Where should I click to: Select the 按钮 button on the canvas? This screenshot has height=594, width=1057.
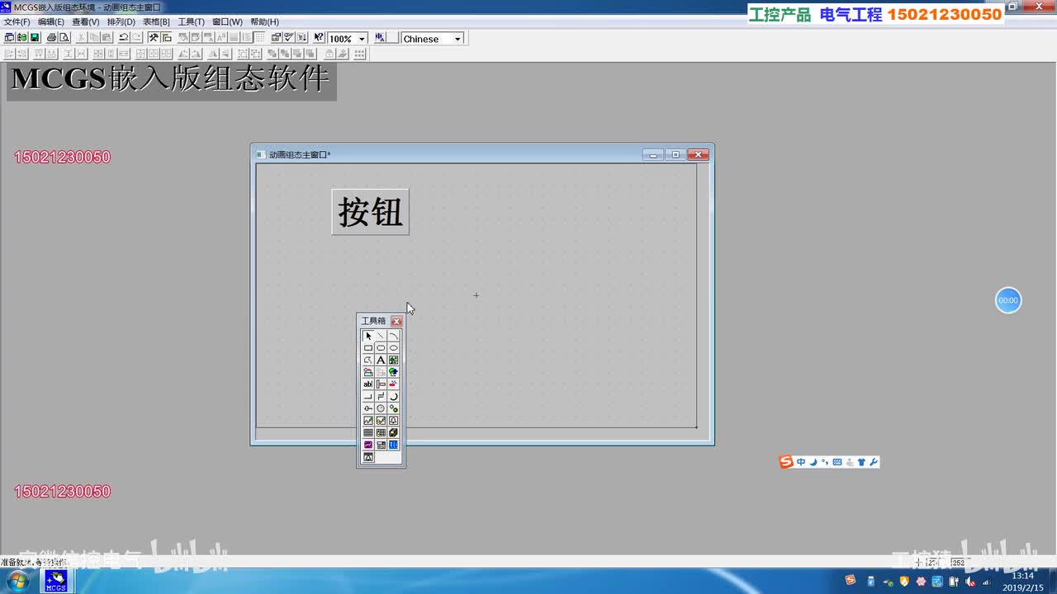coord(370,212)
